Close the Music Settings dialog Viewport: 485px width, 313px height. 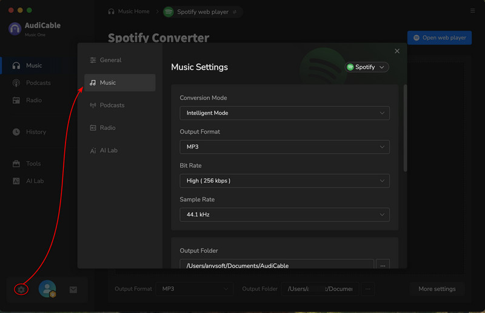pyautogui.click(x=397, y=51)
